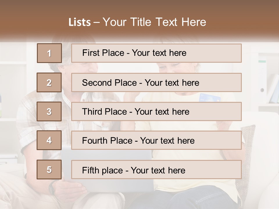The width and height of the screenshot is (279, 209).
Task: Click "First Place - Your text here" box
Action: (156, 53)
